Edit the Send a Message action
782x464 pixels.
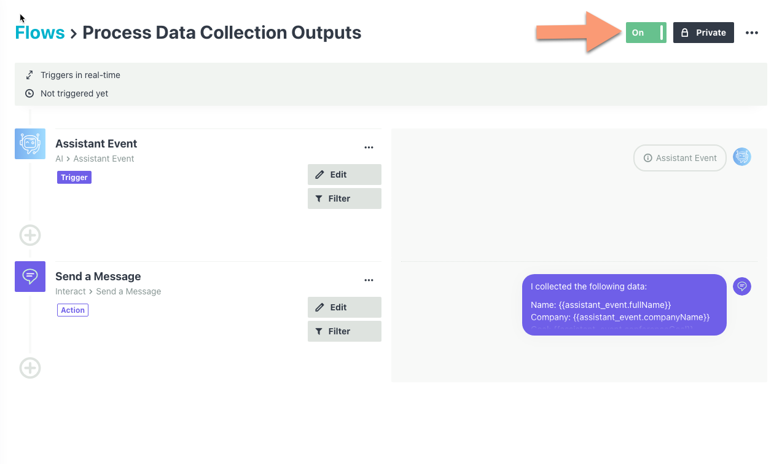click(x=344, y=307)
